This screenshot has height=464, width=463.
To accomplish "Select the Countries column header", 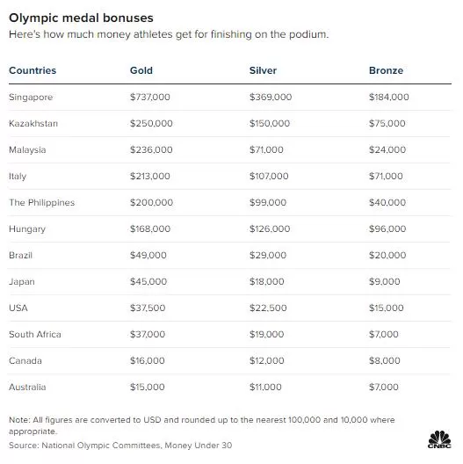I will [33, 70].
